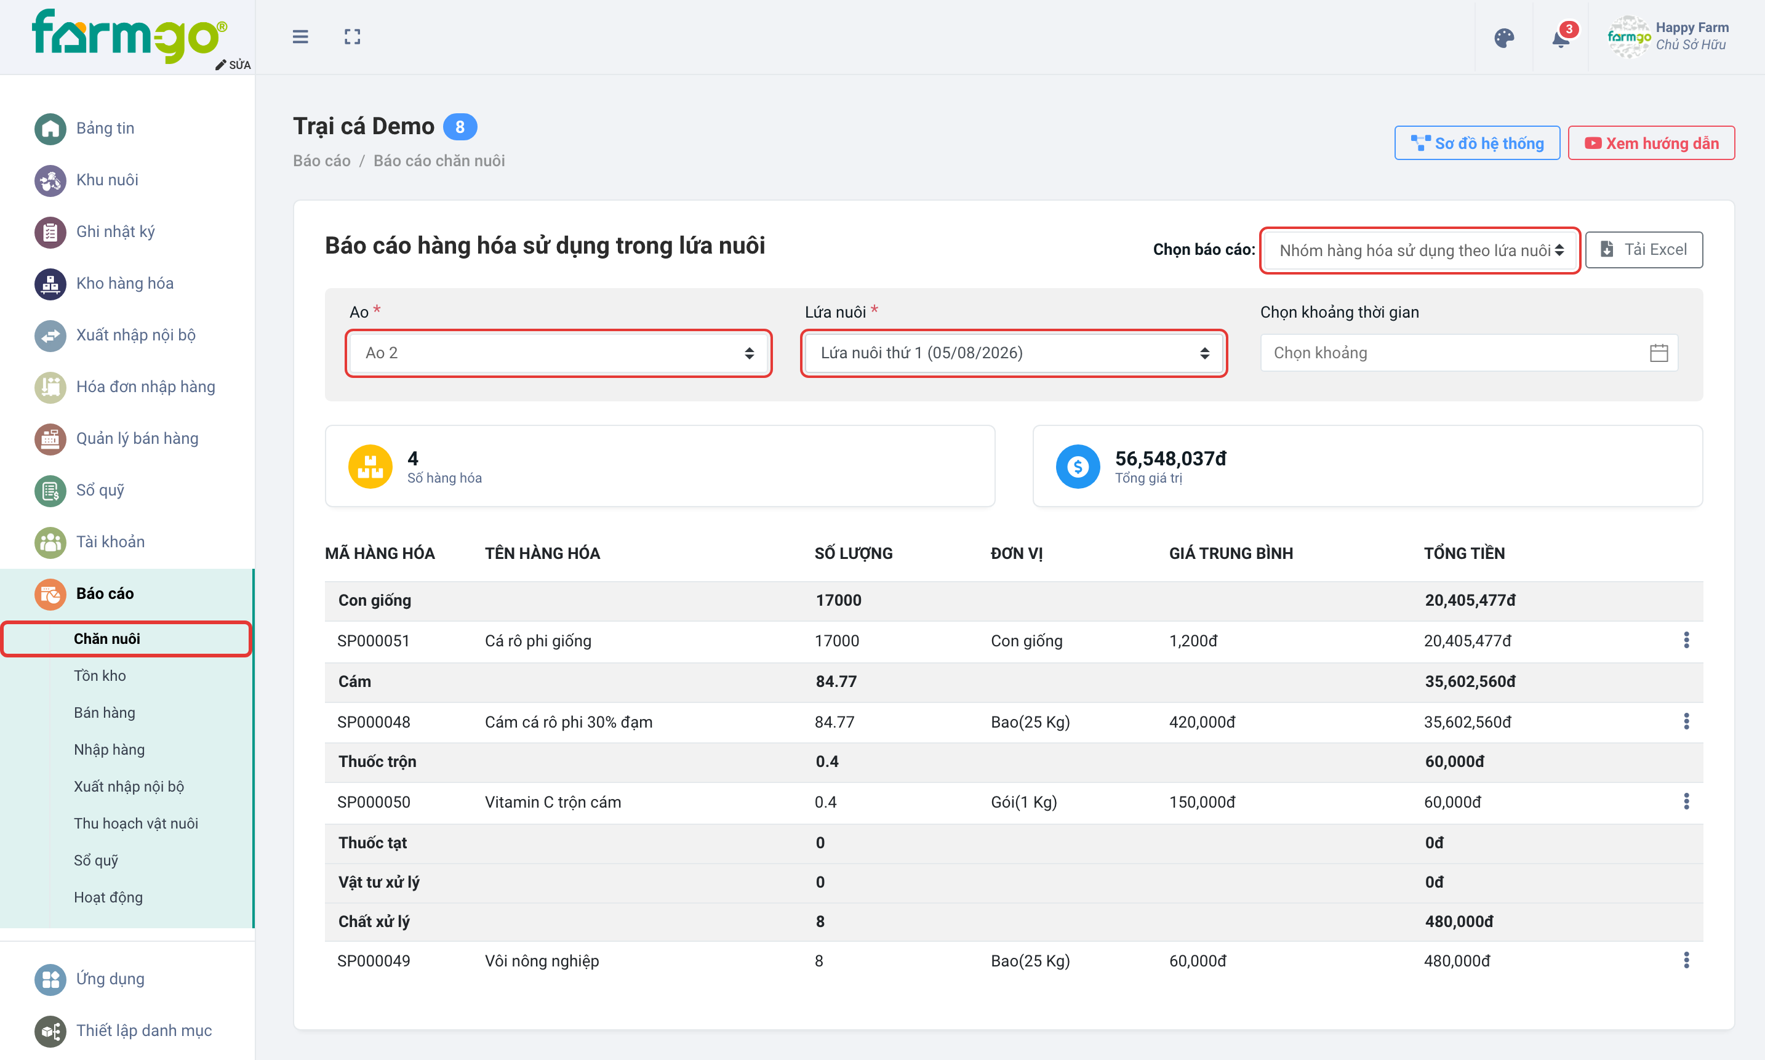The image size is (1765, 1060).
Task: Click the Xuất nhập nội bộ icon
Action: pos(50,335)
